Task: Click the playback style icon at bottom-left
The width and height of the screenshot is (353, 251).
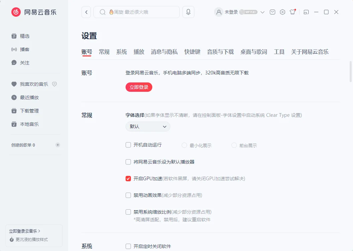Action: pos(12,240)
